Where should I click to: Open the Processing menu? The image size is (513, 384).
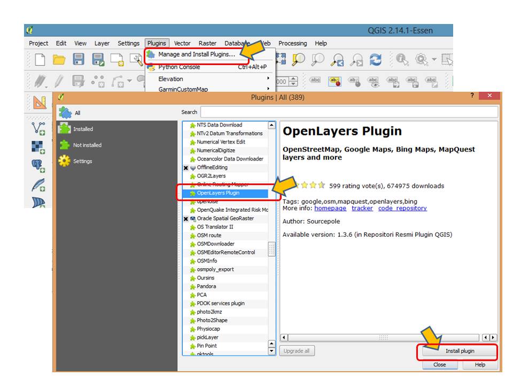(292, 43)
